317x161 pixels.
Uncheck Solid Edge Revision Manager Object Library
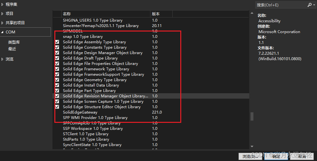click(x=57, y=96)
